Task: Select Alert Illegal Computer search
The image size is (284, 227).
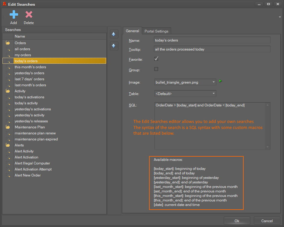Action: 54,163
